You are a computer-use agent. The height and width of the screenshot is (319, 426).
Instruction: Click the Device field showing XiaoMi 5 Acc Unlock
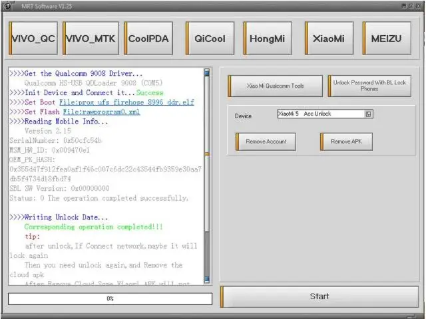click(x=325, y=114)
